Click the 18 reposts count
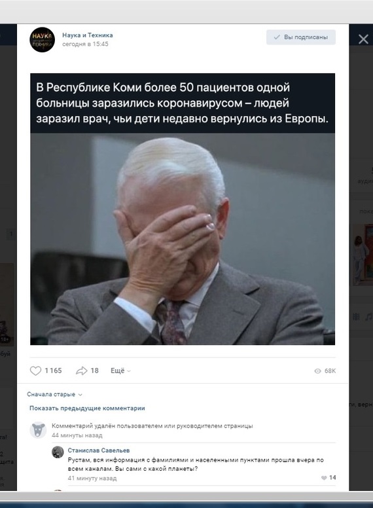Image resolution: width=373 pixels, height=508 pixels. tap(94, 371)
